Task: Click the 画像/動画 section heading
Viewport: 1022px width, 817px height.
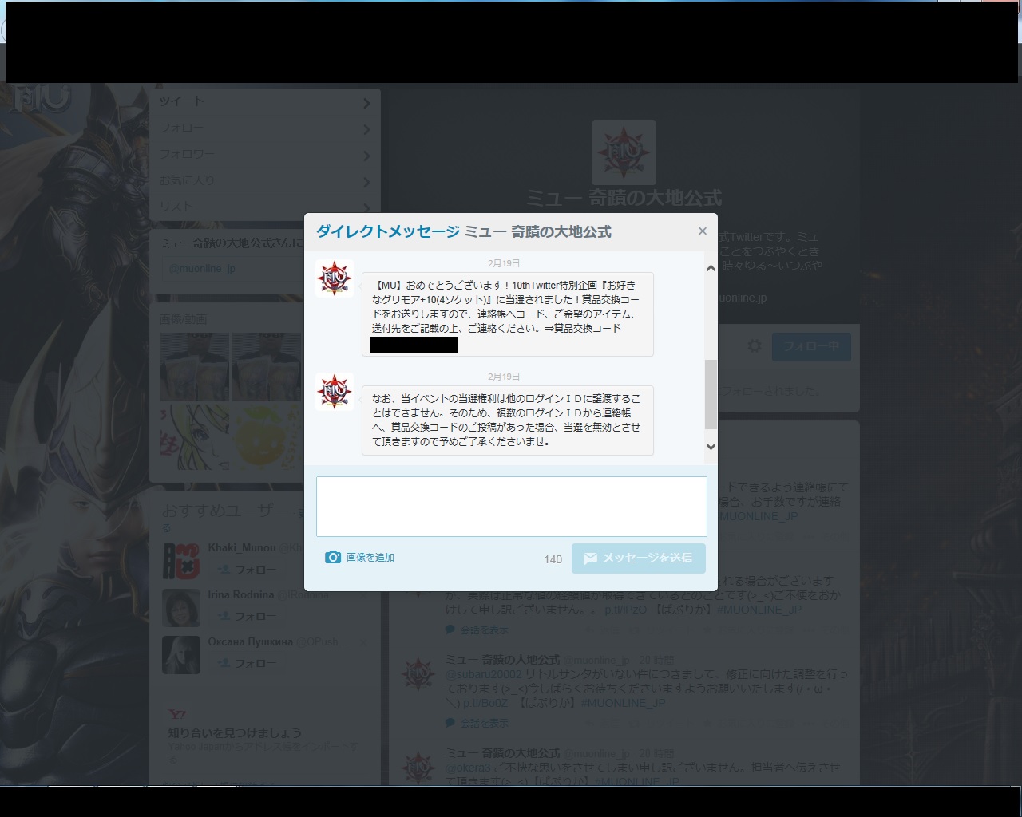Action: tap(184, 319)
